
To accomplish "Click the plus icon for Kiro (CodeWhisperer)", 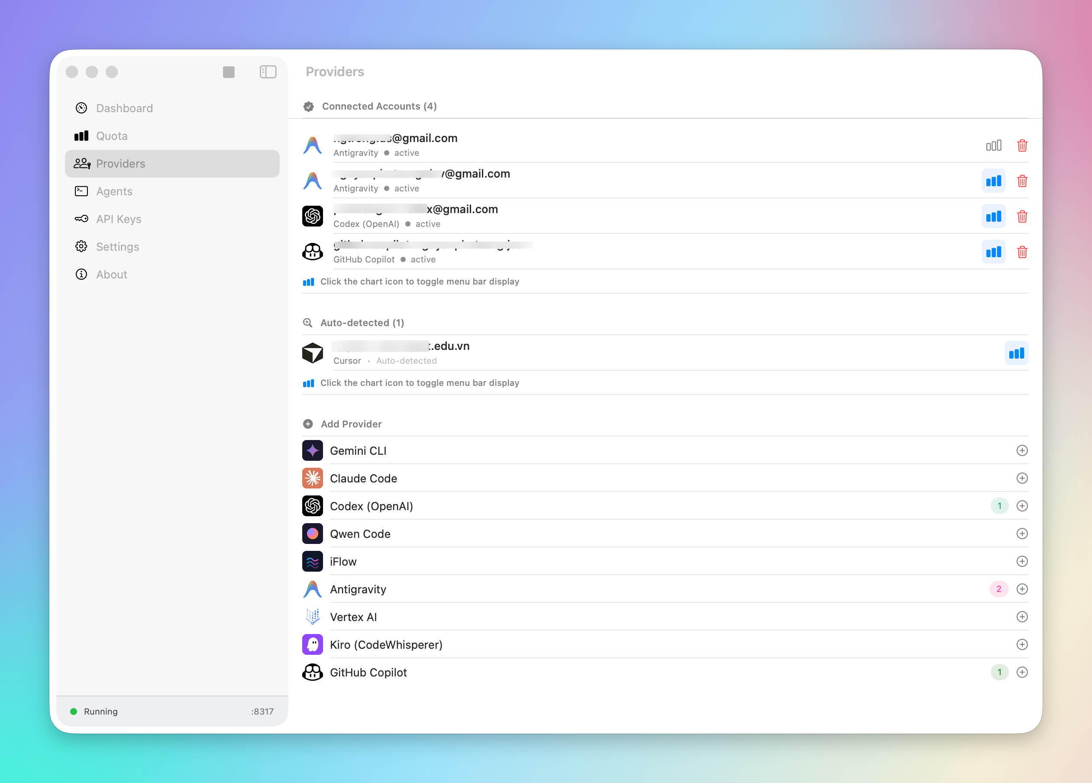I will pyautogui.click(x=1022, y=645).
